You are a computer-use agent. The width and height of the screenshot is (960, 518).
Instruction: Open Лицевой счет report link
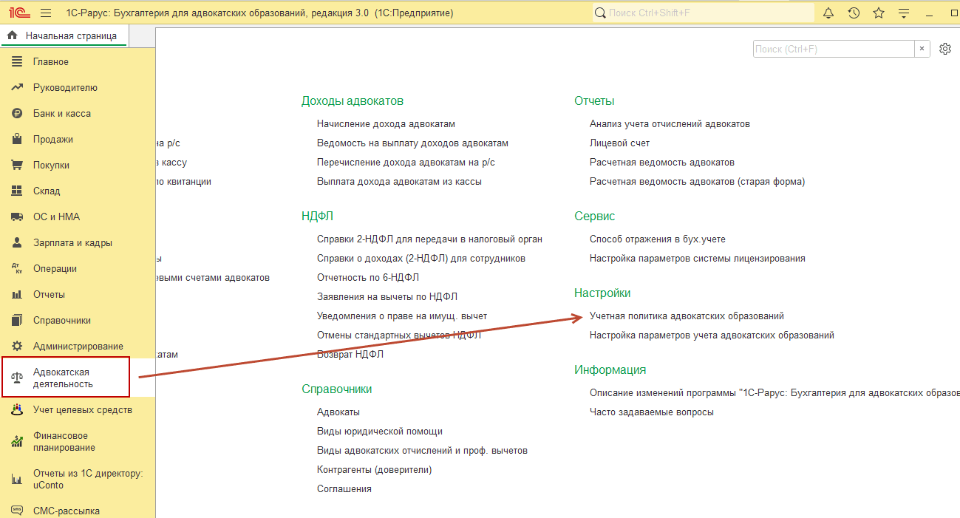tap(619, 143)
